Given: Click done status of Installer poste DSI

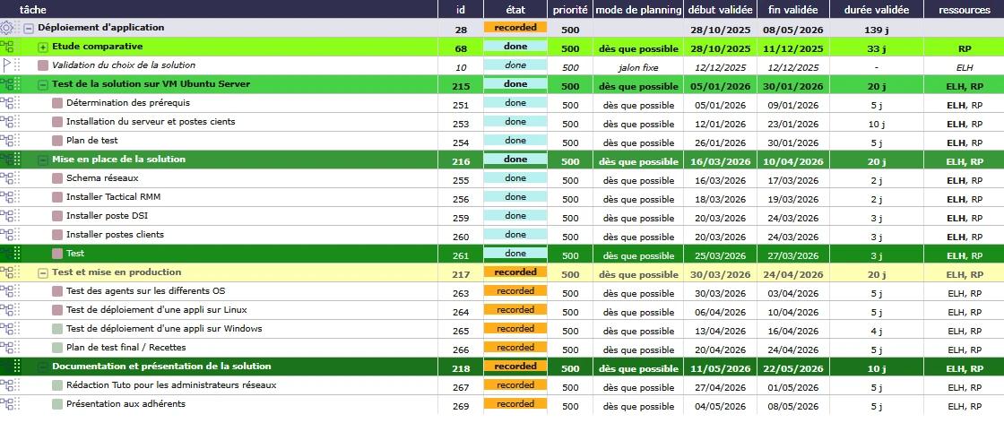Looking at the screenshot, I should coord(515,216).
